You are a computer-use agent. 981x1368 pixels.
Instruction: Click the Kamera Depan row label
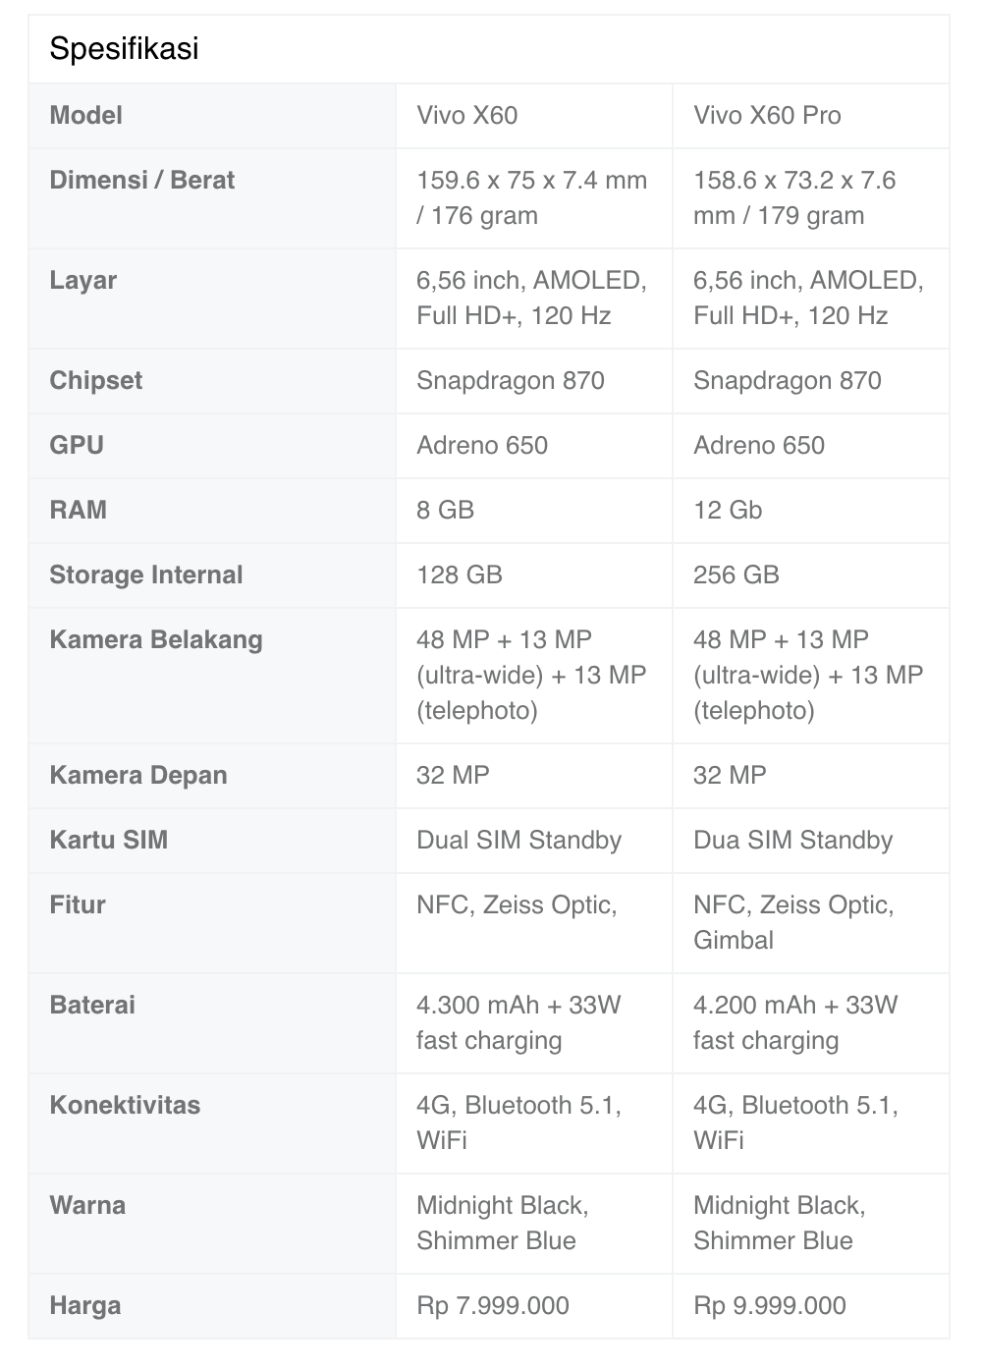pyautogui.click(x=138, y=775)
